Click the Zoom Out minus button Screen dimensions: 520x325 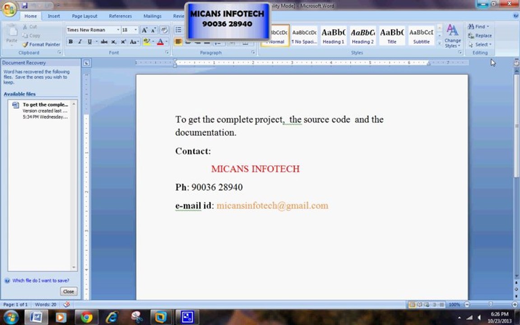coord(467,304)
